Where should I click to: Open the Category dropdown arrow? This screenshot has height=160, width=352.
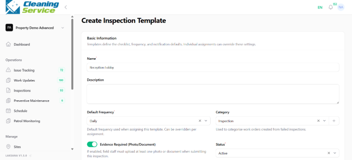(x=324, y=121)
